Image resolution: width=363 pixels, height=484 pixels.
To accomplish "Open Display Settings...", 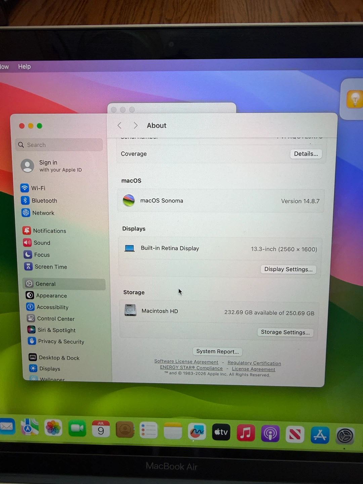I will pos(288,269).
